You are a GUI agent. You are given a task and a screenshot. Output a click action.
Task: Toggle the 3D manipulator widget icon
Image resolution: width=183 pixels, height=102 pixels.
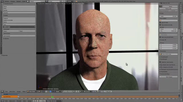[49, 91]
